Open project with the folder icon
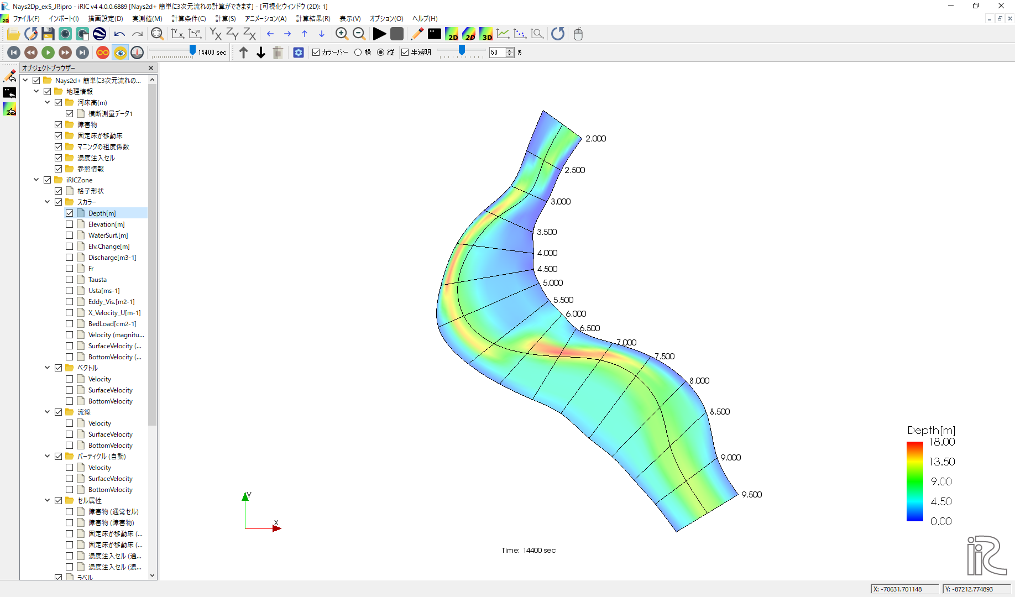The image size is (1015, 597). coord(13,34)
